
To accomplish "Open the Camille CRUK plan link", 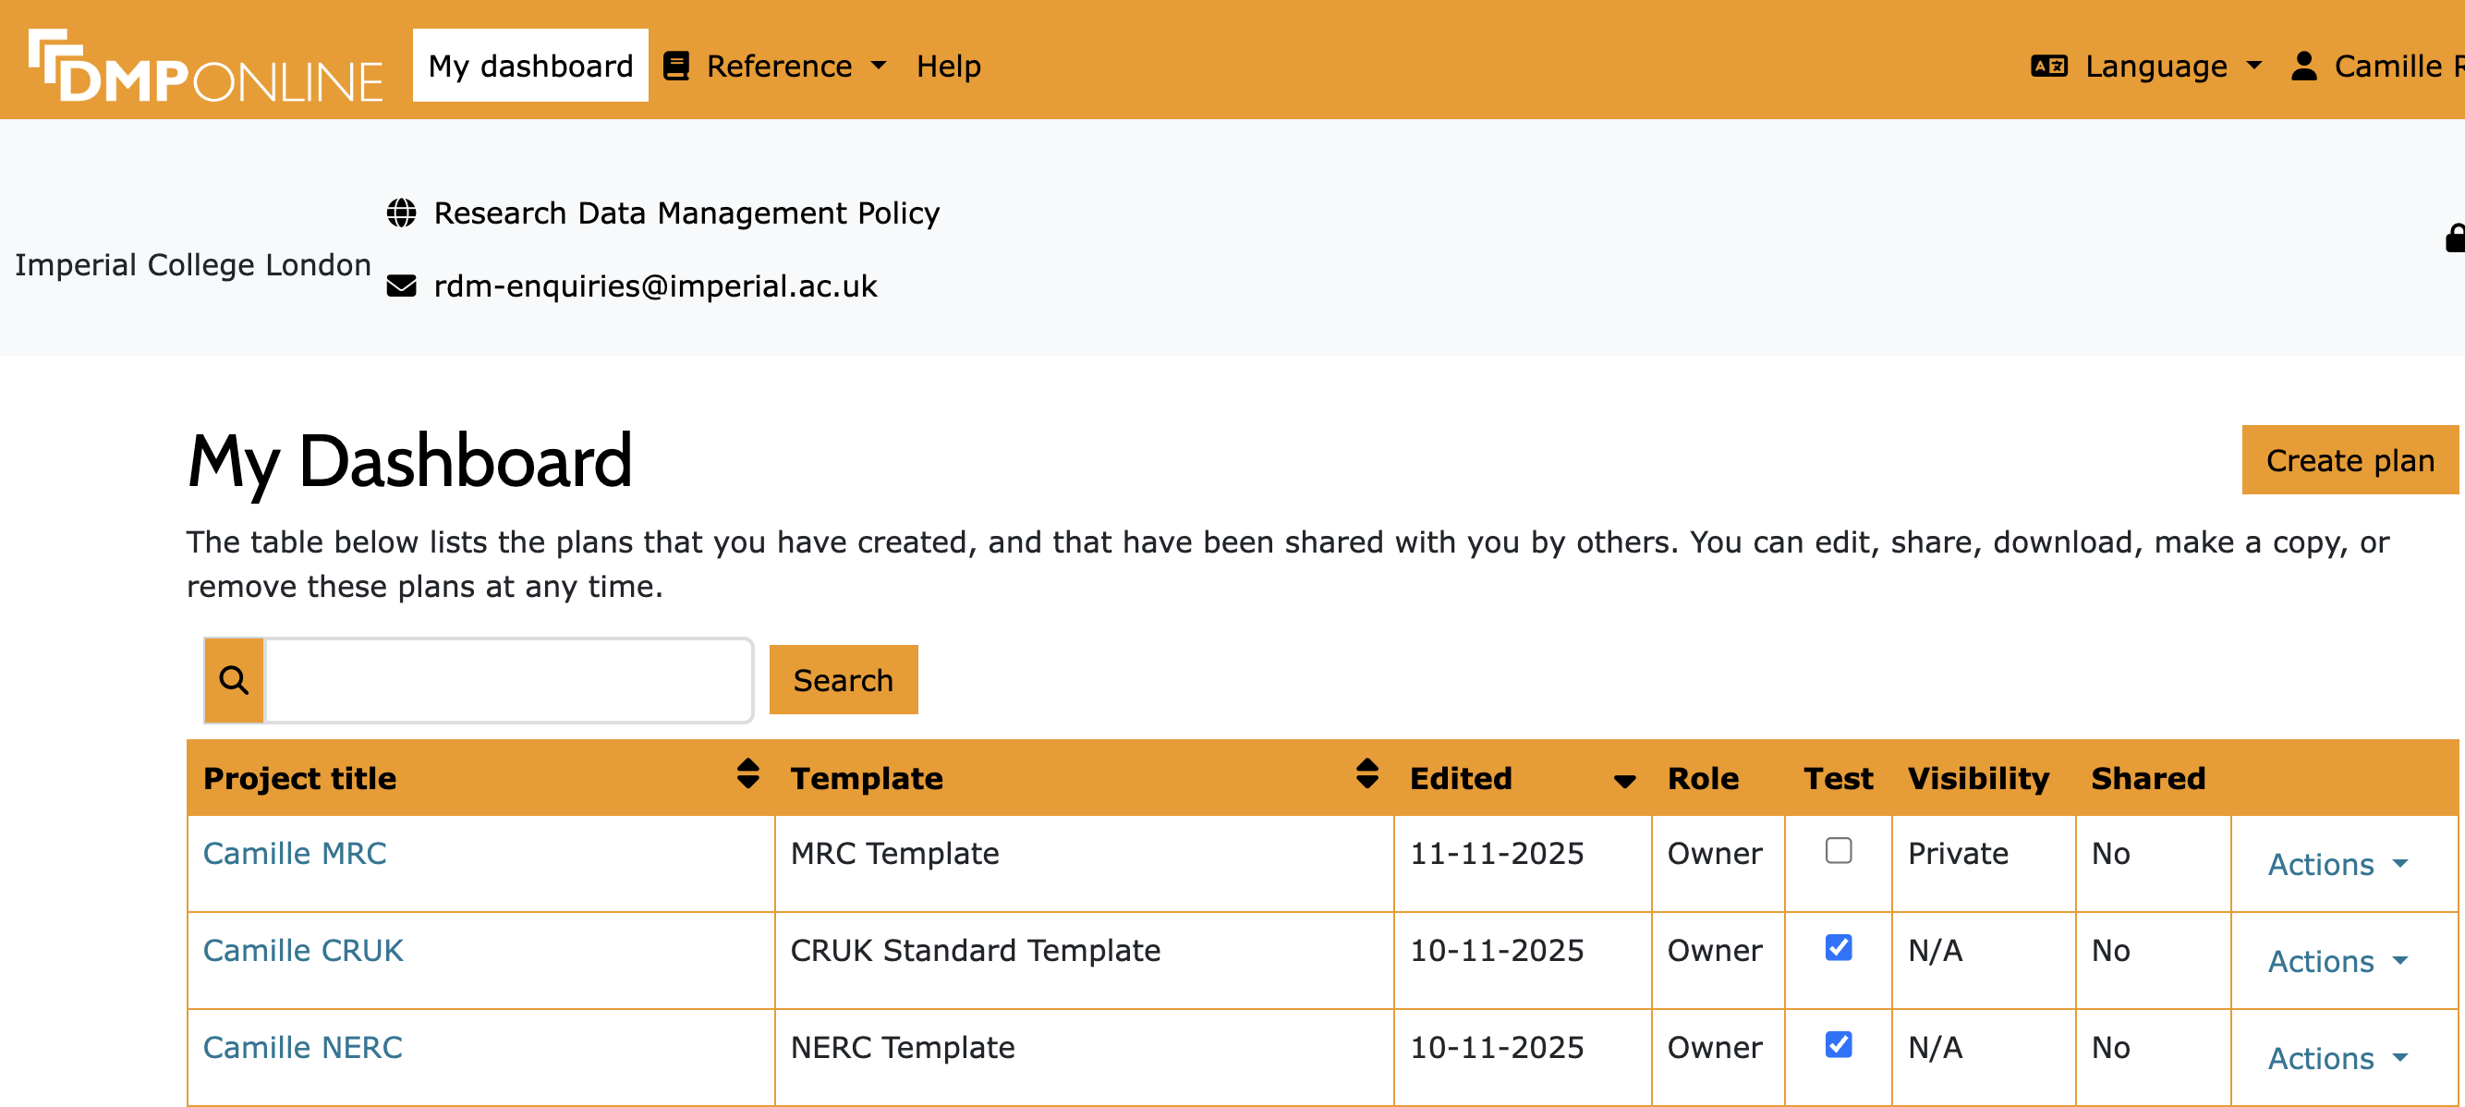I will (302, 950).
